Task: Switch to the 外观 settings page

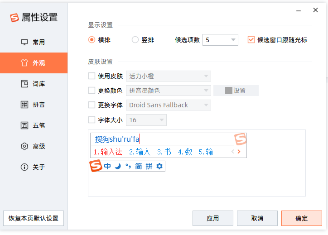Action: 34,63
